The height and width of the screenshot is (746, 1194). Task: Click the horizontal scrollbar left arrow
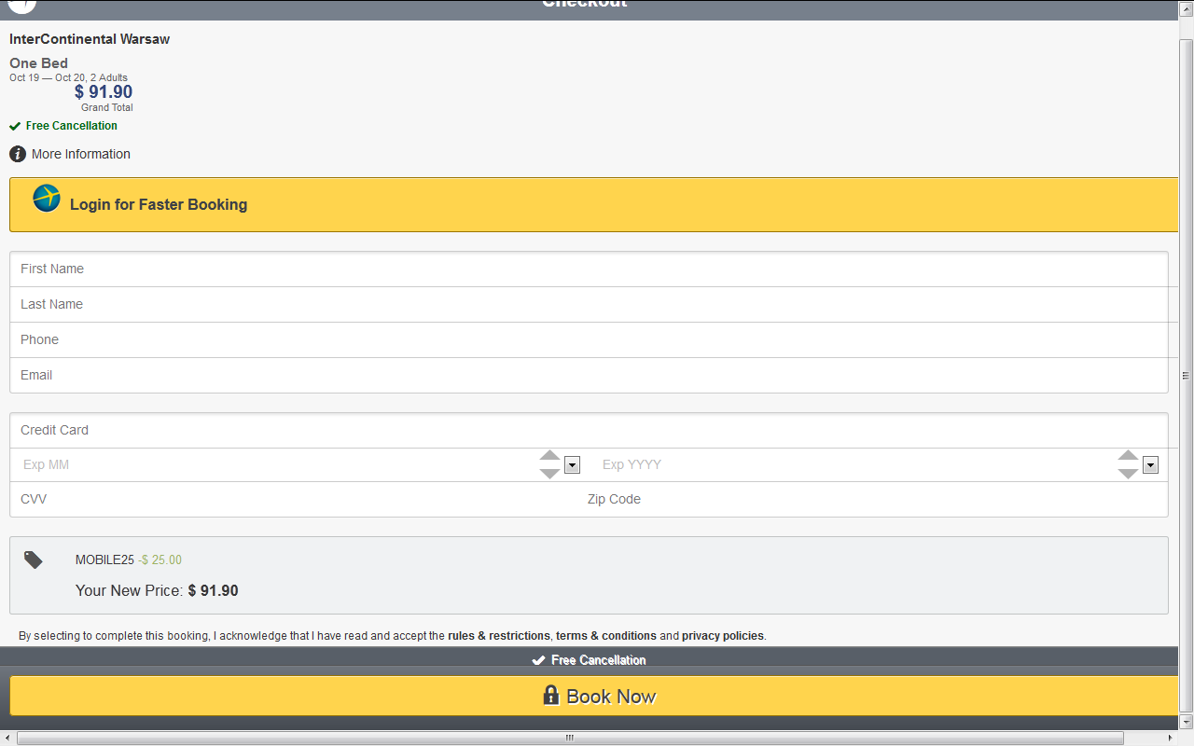click(7, 739)
